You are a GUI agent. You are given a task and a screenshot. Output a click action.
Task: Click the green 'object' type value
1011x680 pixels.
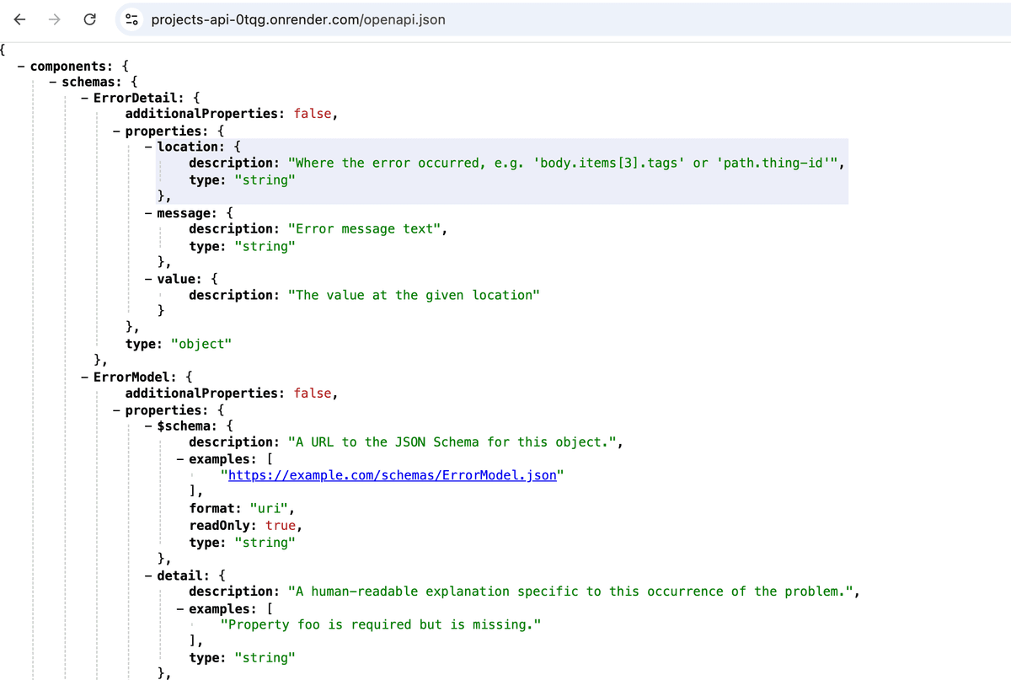202,343
